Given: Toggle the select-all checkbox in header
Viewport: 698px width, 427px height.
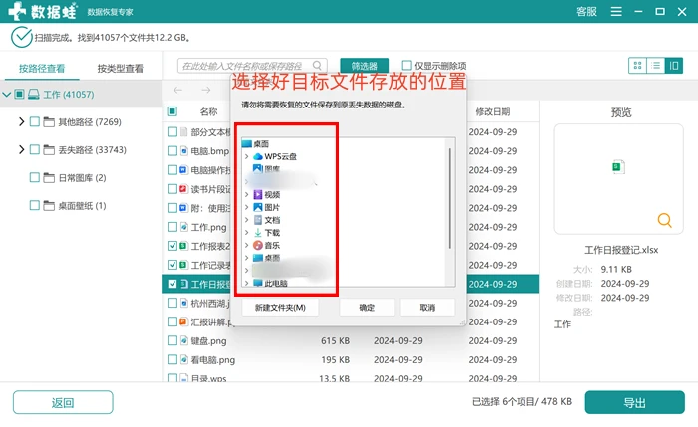Looking at the screenshot, I should coord(173,111).
